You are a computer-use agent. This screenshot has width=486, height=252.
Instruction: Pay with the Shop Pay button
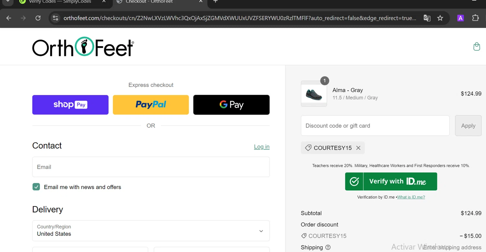point(70,105)
